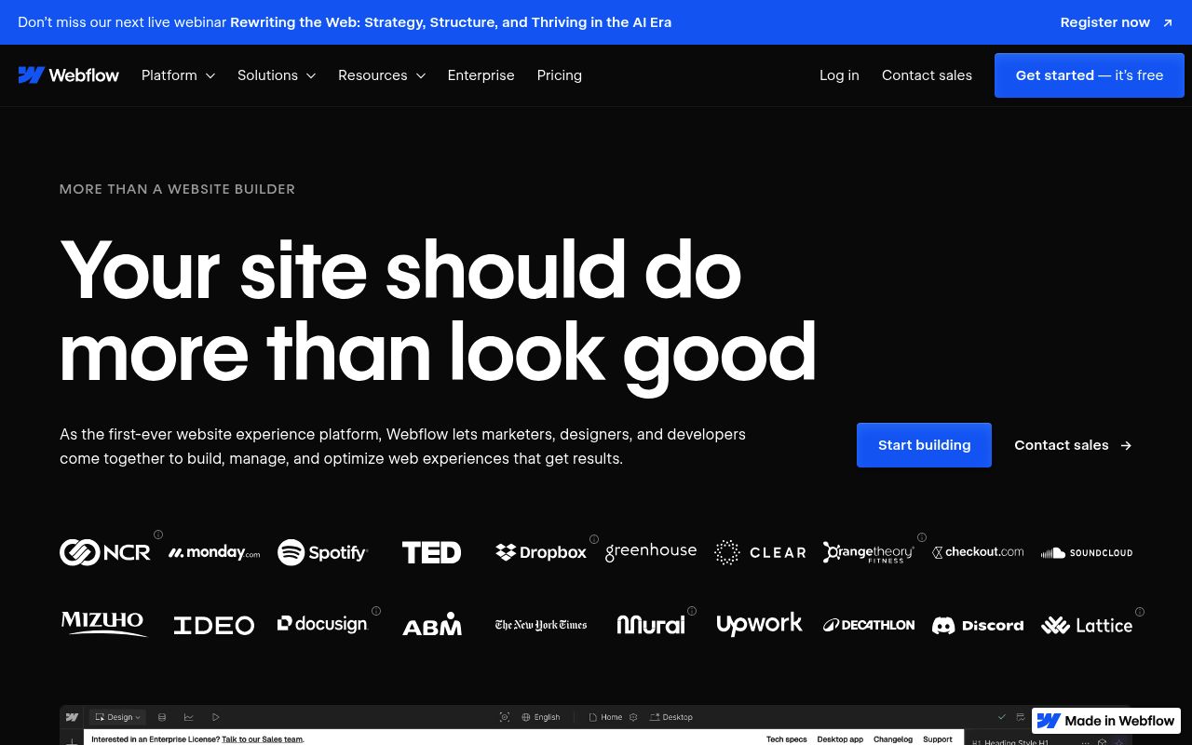Click Get started — it's free button
The height and width of the screenshot is (745, 1192).
point(1090,75)
